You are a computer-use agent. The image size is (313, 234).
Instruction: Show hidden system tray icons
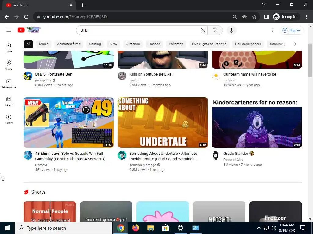pyautogui.click(x=259, y=228)
